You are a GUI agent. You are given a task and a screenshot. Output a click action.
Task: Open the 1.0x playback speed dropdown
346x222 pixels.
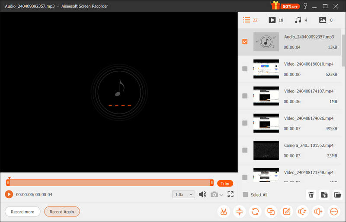[183, 194]
